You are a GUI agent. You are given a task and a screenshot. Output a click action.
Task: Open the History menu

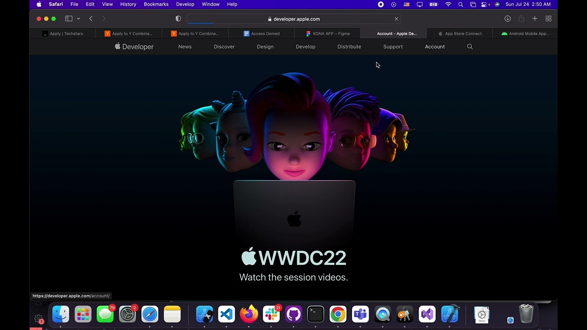(x=128, y=4)
